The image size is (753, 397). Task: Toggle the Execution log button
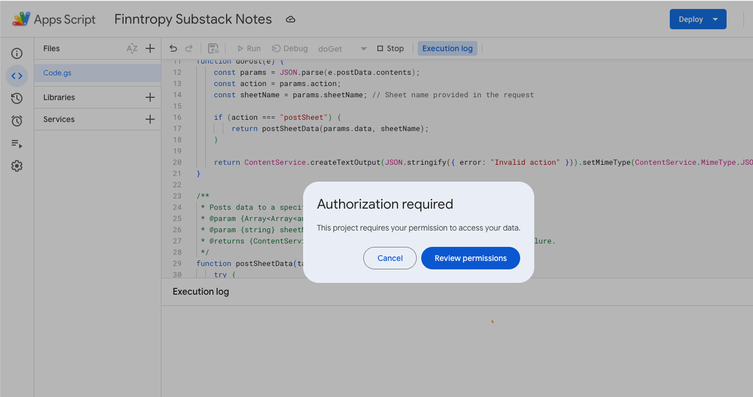point(448,48)
